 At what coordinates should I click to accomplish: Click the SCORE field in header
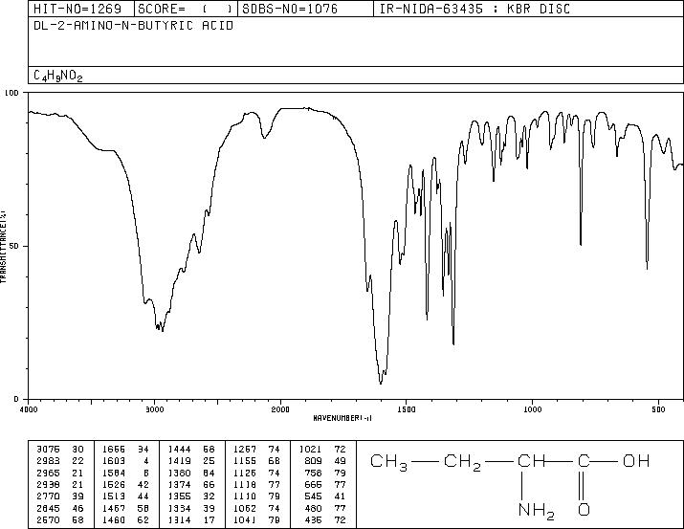[x=186, y=9]
